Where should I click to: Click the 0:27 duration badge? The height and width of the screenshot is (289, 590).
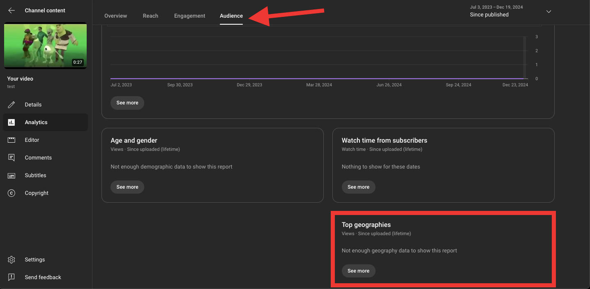point(78,62)
